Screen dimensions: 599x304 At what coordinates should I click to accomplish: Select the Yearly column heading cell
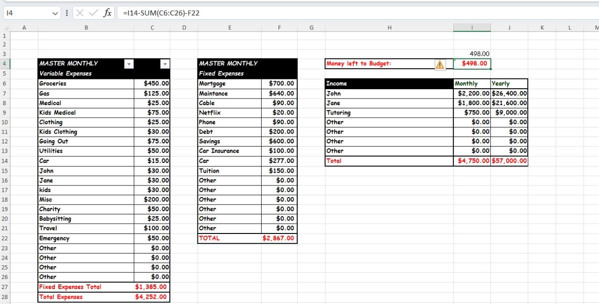tap(509, 84)
